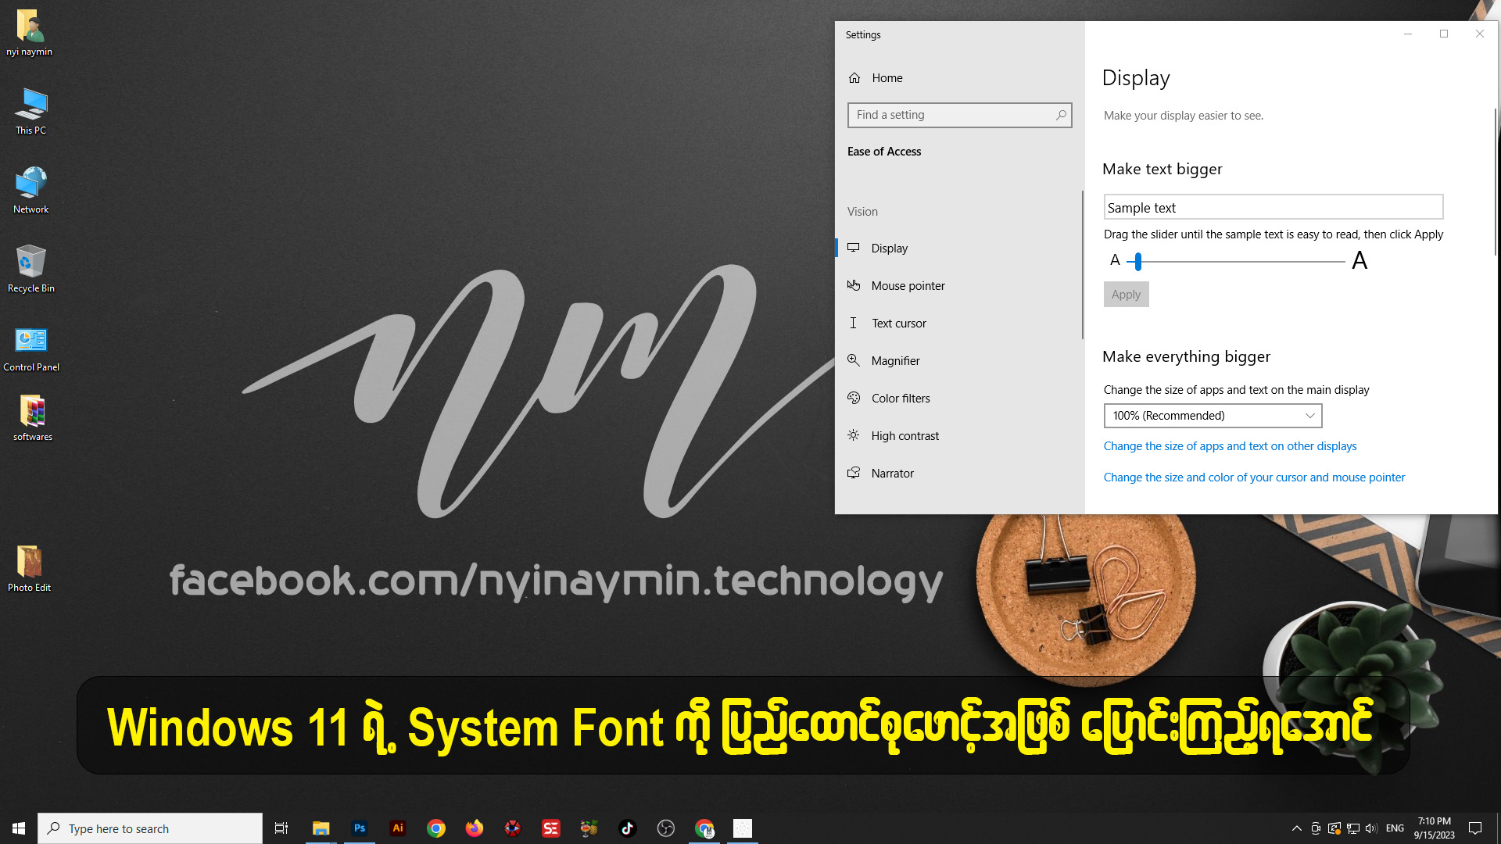Select Display in Ease of Access sidebar
The height and width of the screenshot is (844, 1501).
click(x=959, y=249)
